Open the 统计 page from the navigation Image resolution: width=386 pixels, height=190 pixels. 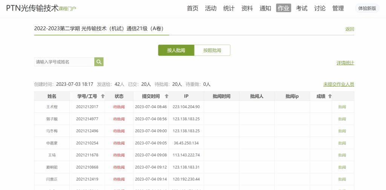tap(229, 8)
